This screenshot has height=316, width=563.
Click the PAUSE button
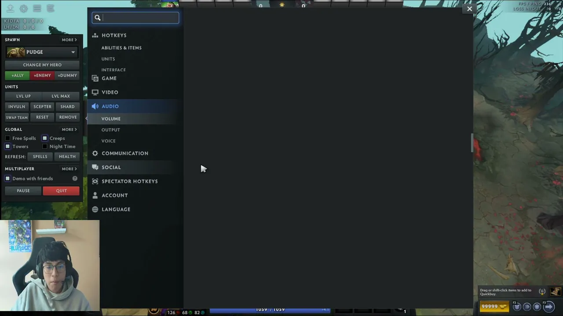23,191
